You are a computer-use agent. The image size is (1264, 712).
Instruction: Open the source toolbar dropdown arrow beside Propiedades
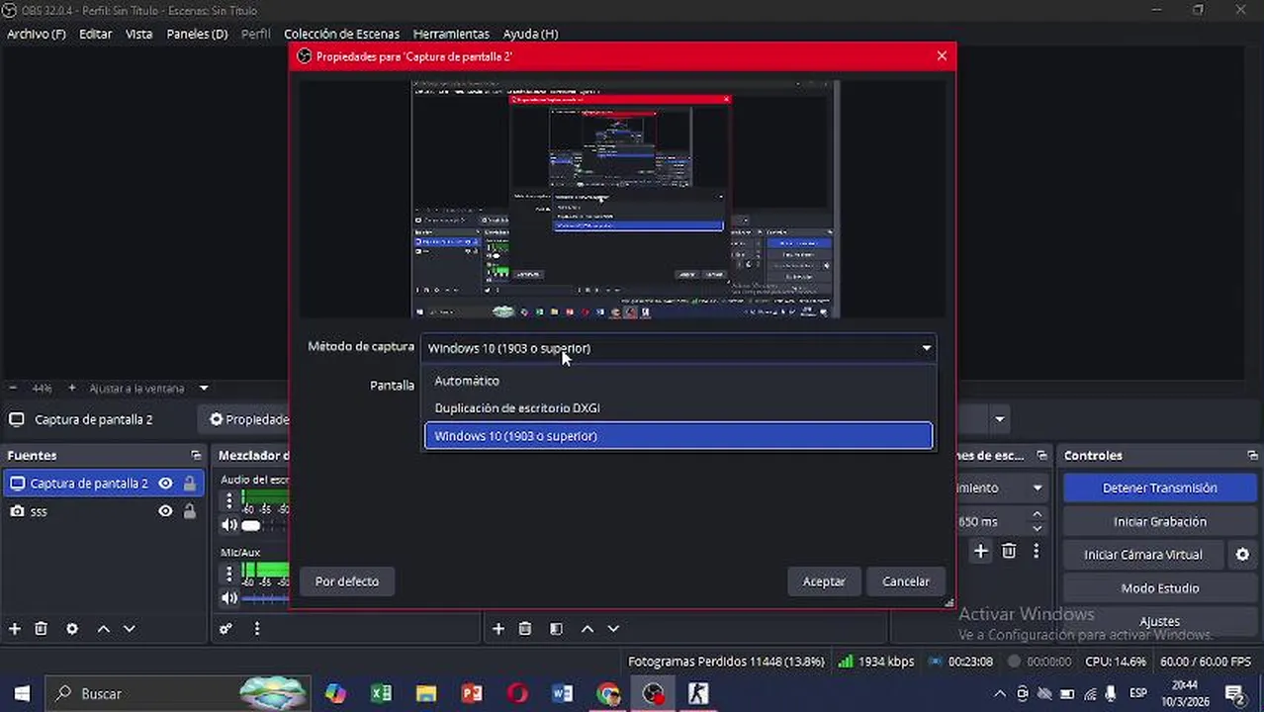pyautogui.click(x=999, y=419)
